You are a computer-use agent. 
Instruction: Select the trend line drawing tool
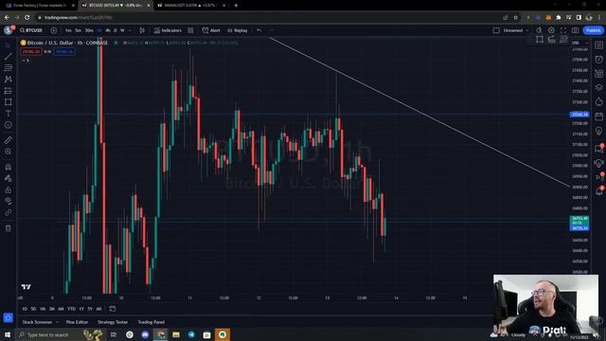point(8,57)
